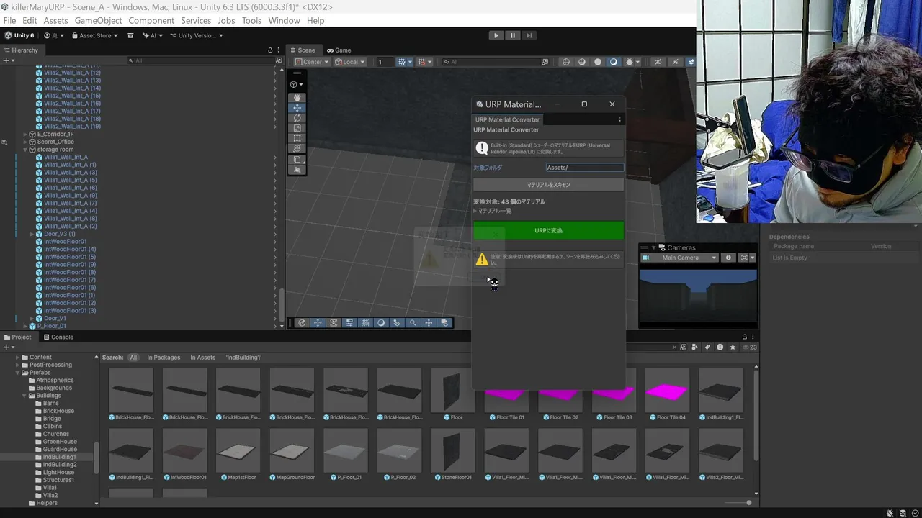Click the step frame button
Viewport: 922px width, 518px height.
(529, 35)
